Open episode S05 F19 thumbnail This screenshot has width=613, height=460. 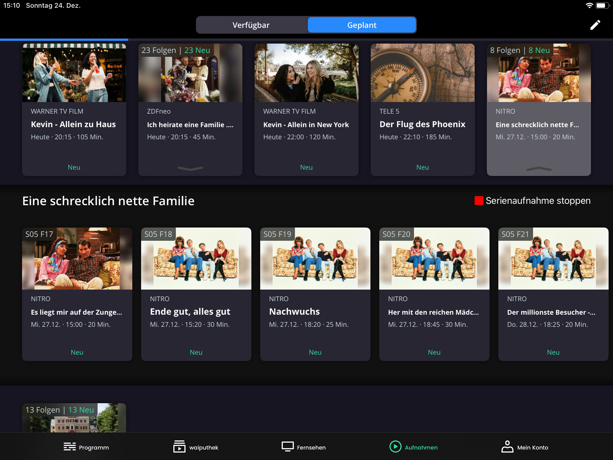pos(315,258)
